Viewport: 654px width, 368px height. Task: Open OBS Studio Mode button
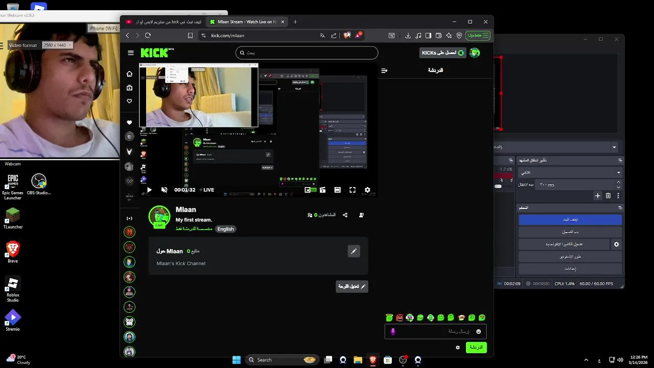[570, 257]
